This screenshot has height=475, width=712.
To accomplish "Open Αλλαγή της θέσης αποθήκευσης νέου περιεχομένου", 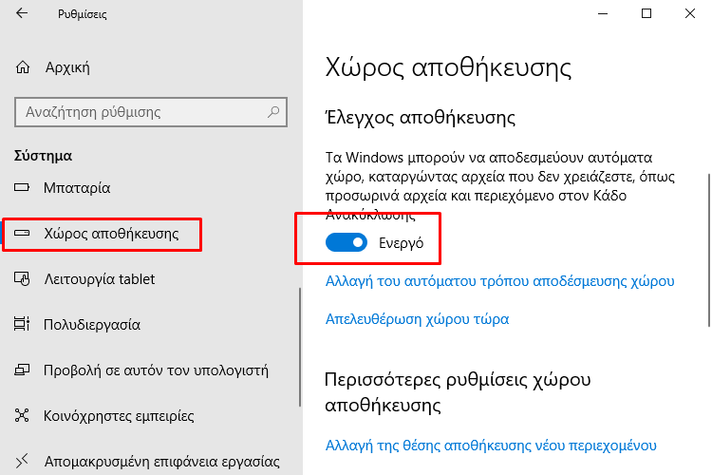I will click(491, 445).
